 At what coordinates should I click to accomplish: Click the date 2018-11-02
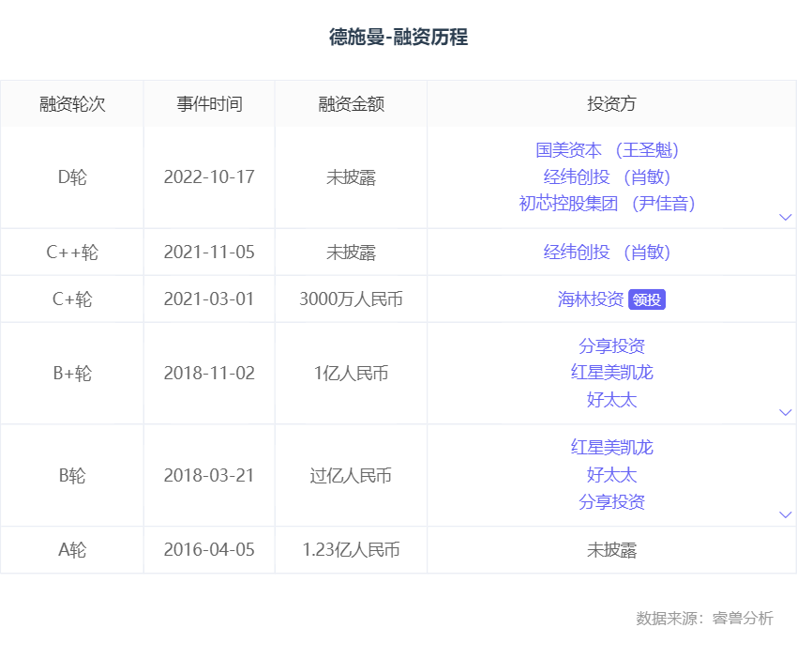point(209,373)
